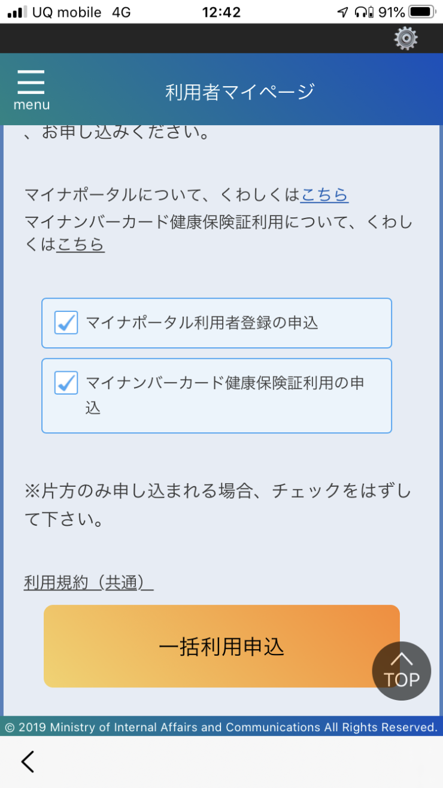The image size is (443, 788).
Task: Tap the 91% battery percentage text
Action: [392, 12]
